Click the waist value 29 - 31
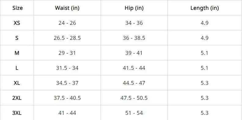242x120 pixels. 67,53
